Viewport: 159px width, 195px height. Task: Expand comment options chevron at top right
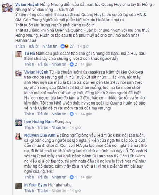click(x=154, y=5)
